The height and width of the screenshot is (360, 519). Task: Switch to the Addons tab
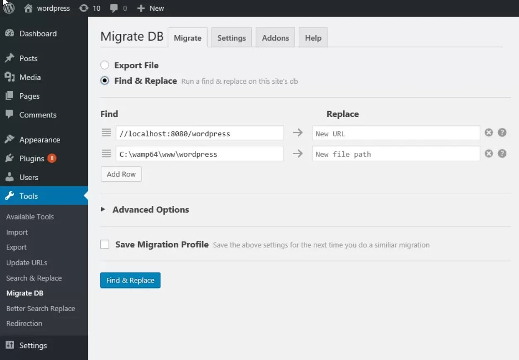(x=275, y=38)
